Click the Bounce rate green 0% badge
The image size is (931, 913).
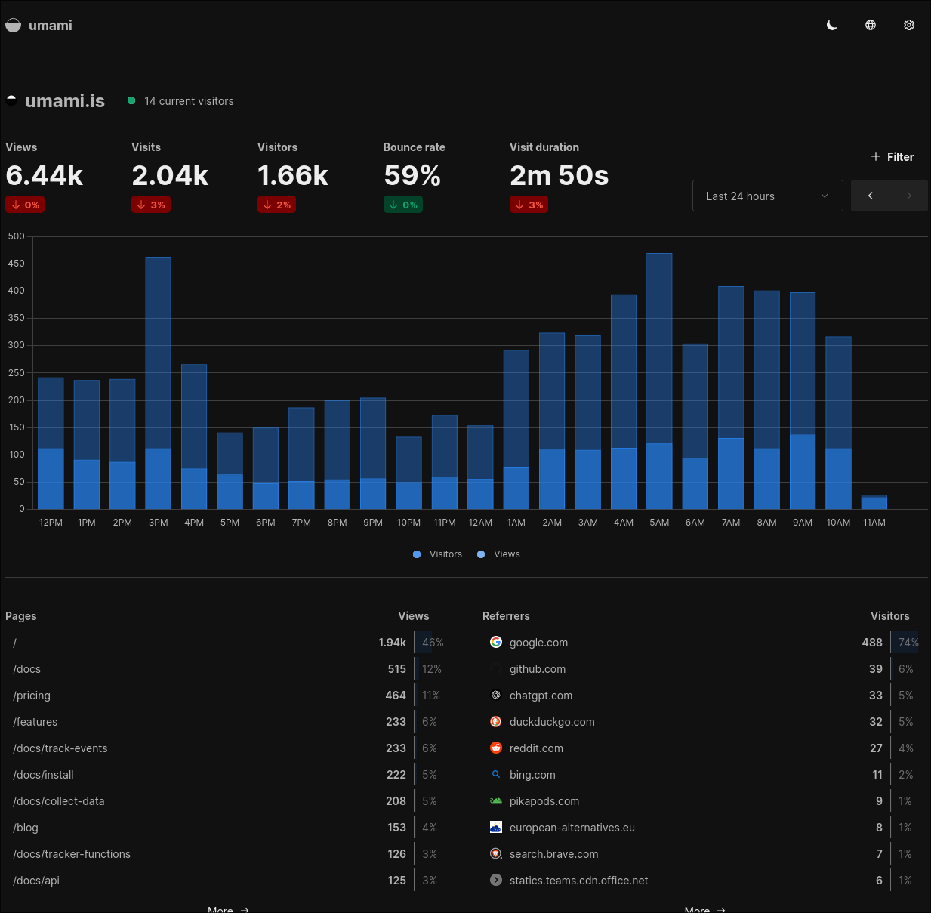[403, 205]
